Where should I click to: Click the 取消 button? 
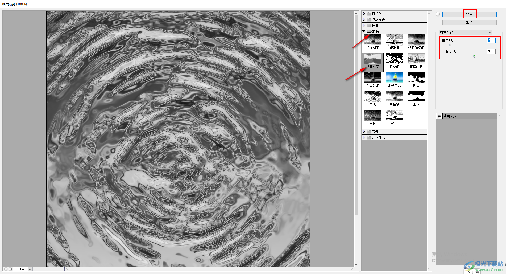tap(469, 23)
